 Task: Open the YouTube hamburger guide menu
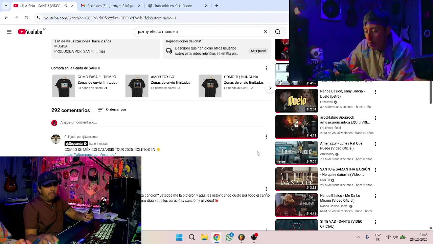click(9, 32)
